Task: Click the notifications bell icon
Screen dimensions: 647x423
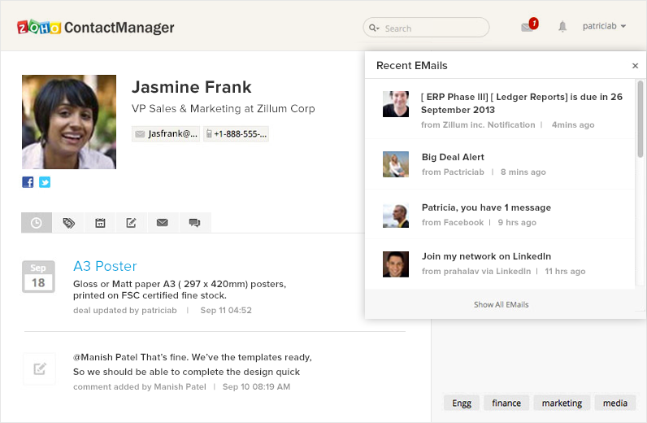Action: point(562,27)
